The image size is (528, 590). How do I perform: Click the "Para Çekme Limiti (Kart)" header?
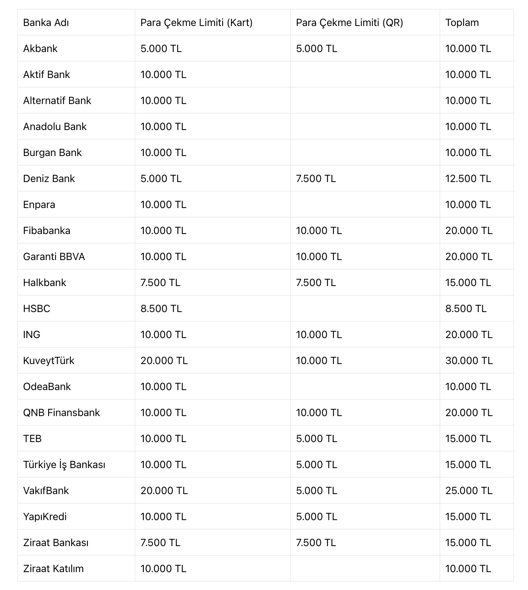point(196,23)
